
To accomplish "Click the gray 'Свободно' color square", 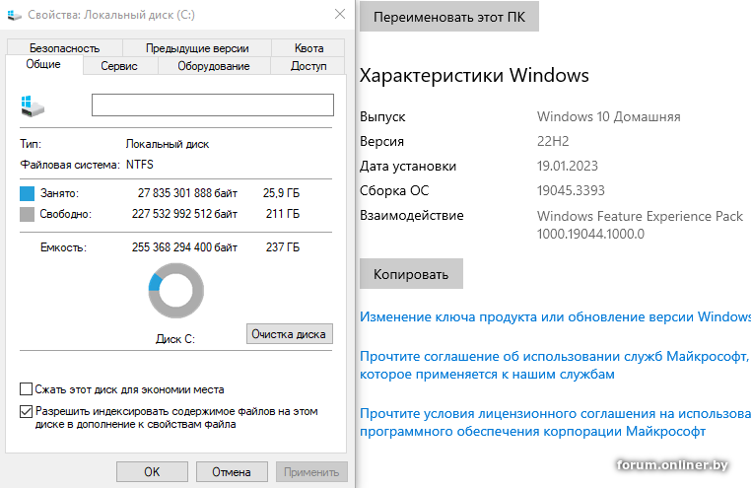I will [x=27, y=214].
